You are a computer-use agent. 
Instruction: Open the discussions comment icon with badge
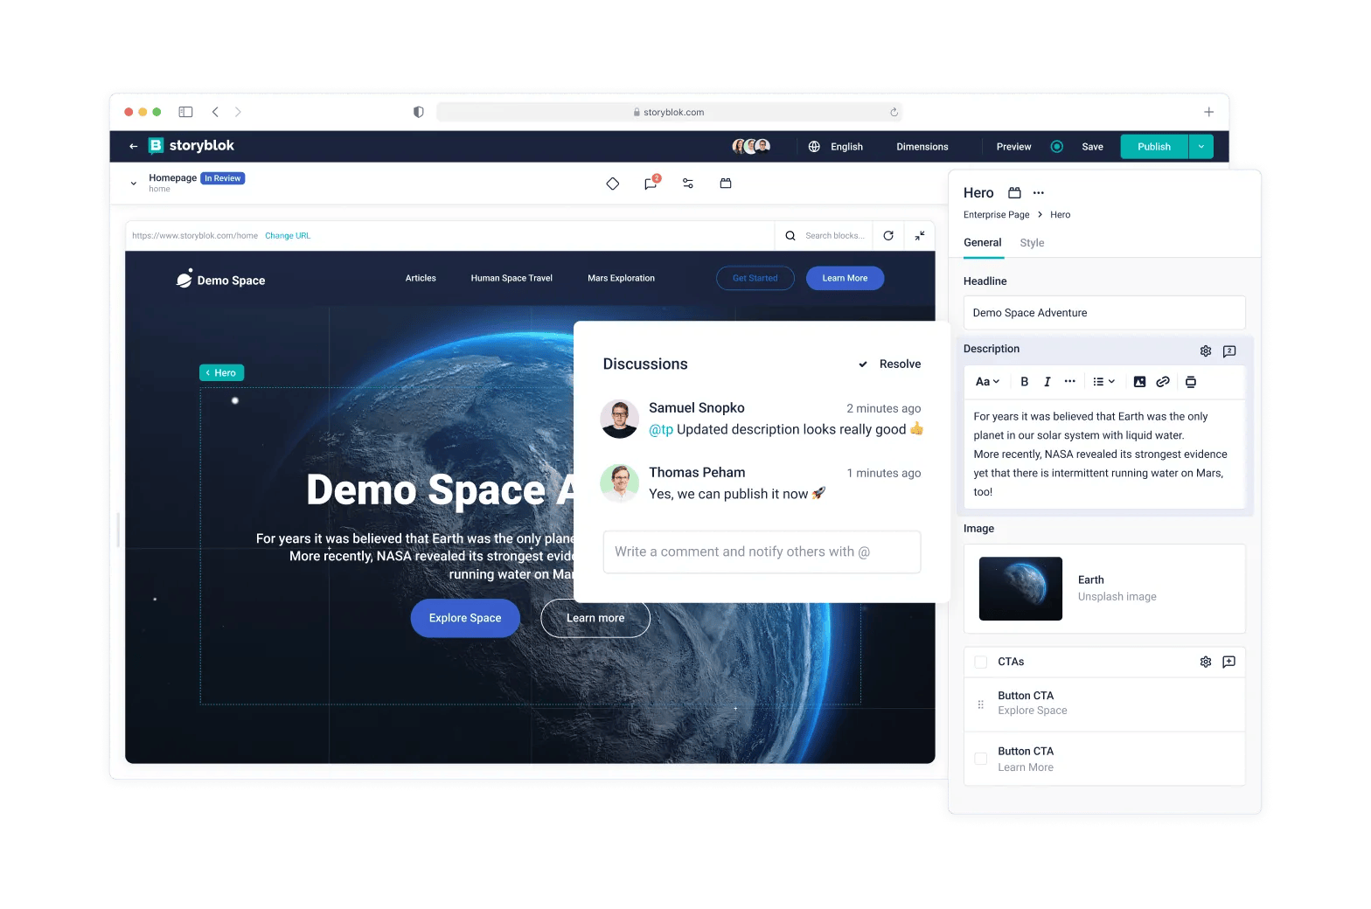651,183
